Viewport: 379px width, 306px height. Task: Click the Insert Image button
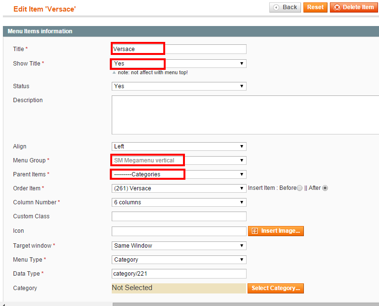(x=276, y=231)
